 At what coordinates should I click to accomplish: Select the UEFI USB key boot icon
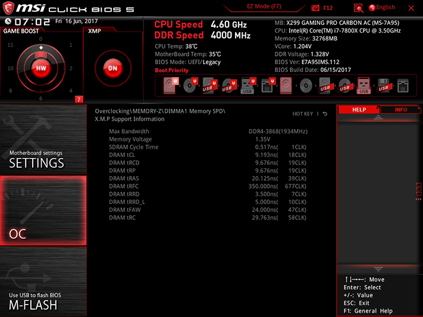248,86
